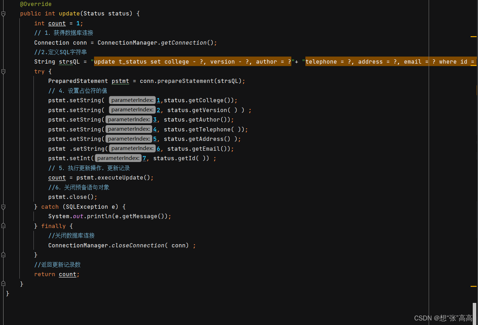The image size is (478, 325).
Task: Click comment '// 4. 设置占位符的值'
Action: pyautogui.click(x=78, y=91)
